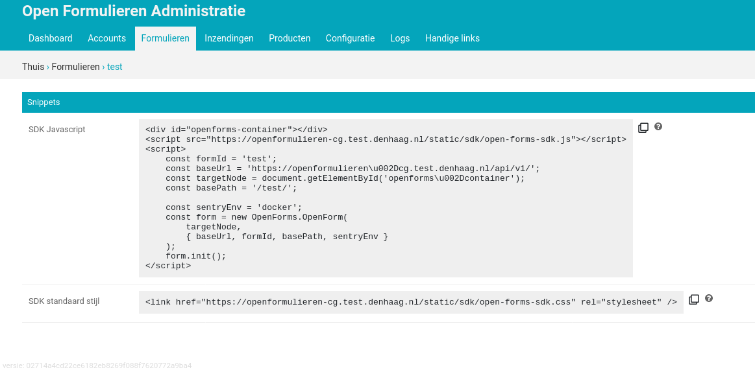Open help for SDK standaard stijl
The height and width of the screenshot is (383, 755).
coord(709,298)
